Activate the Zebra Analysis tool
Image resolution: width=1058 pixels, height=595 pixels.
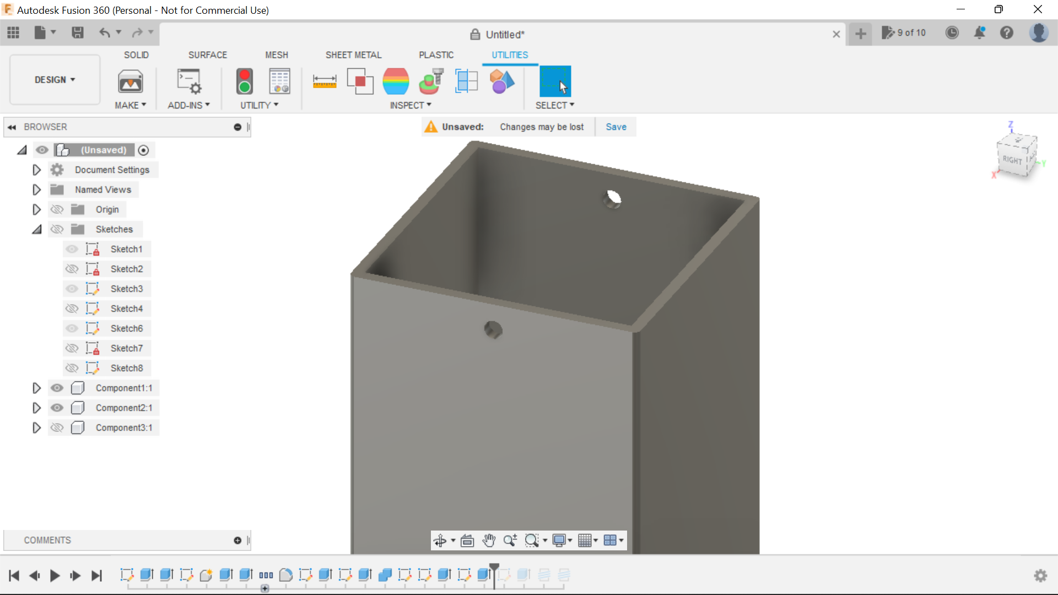pyautogui.click(x=396, y=81)
